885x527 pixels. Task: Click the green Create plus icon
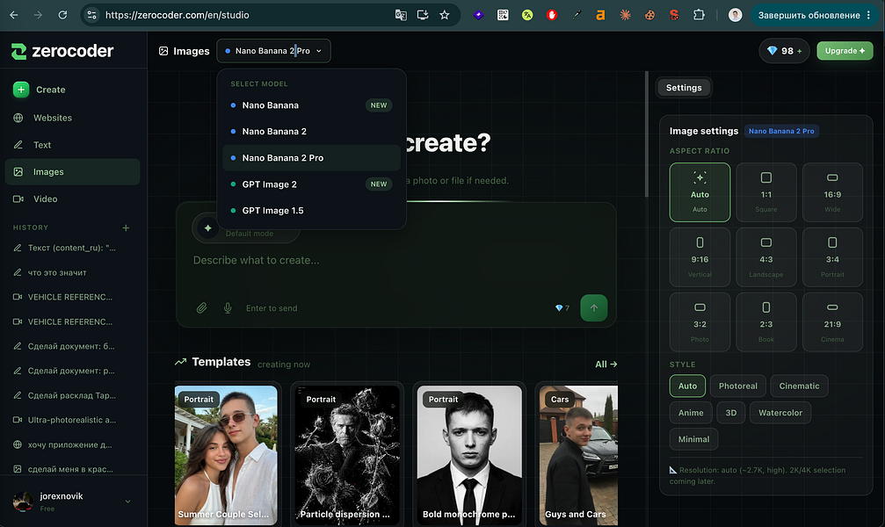tap(21, 89)
